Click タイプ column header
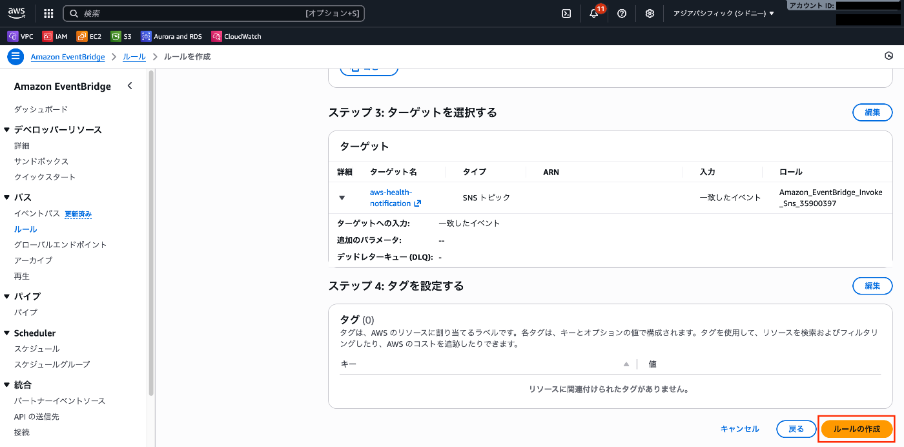 point(475,172)
